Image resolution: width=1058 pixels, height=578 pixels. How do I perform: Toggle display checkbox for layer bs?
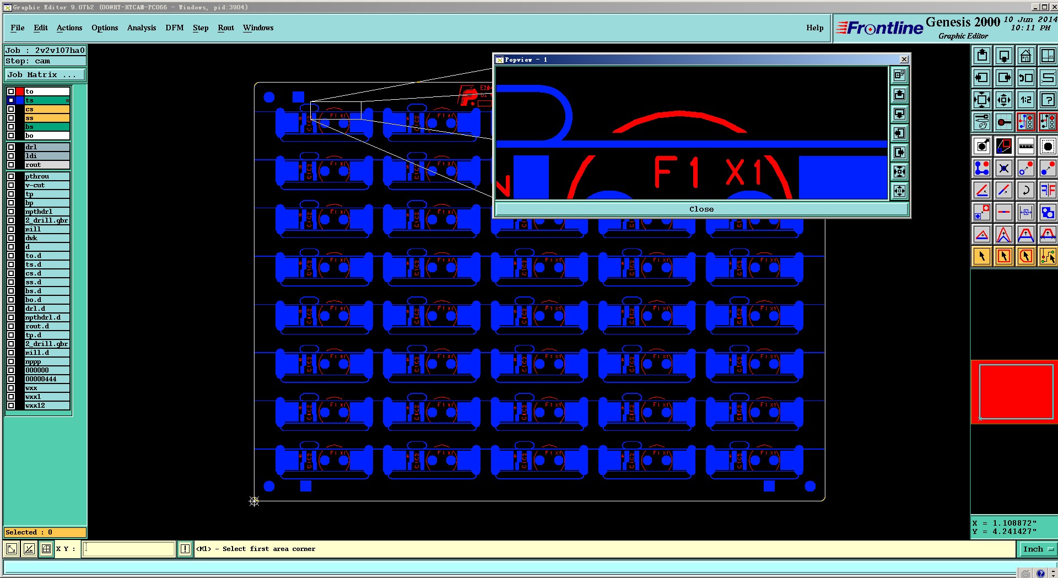pyautogui.click(x=11, y=127)
